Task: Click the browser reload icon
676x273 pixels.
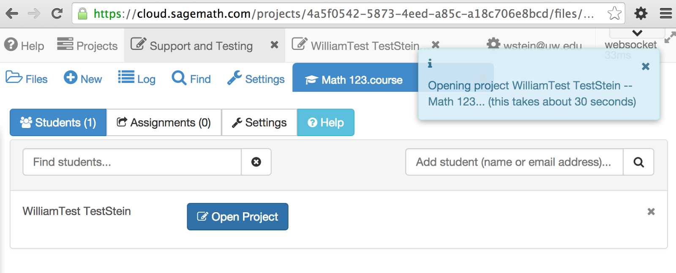Action: click(57, 14)
